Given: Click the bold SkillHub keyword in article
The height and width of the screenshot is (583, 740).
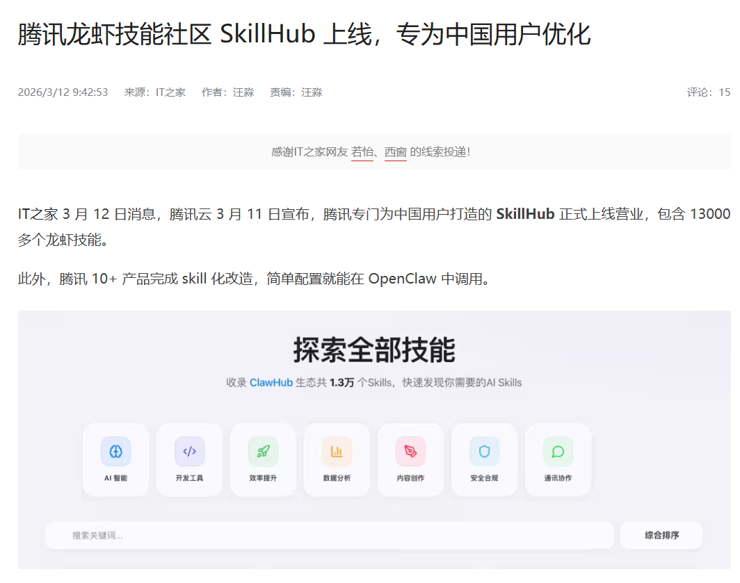Looking at the screenshot, I should pos(525,214).
